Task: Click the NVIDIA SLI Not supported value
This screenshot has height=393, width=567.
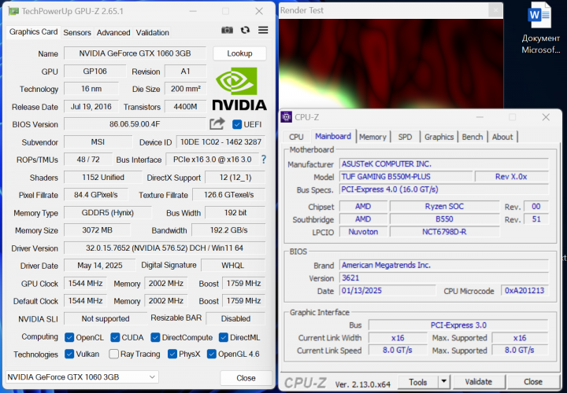Action: [106, 318]
